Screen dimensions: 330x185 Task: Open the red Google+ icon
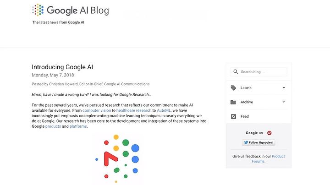[269, 133]
